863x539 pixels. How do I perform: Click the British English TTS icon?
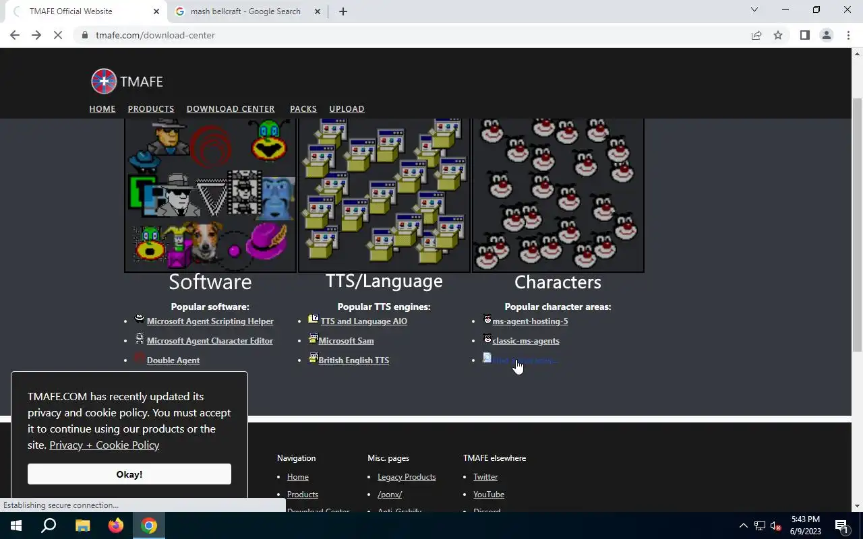[x=314, y=358]
